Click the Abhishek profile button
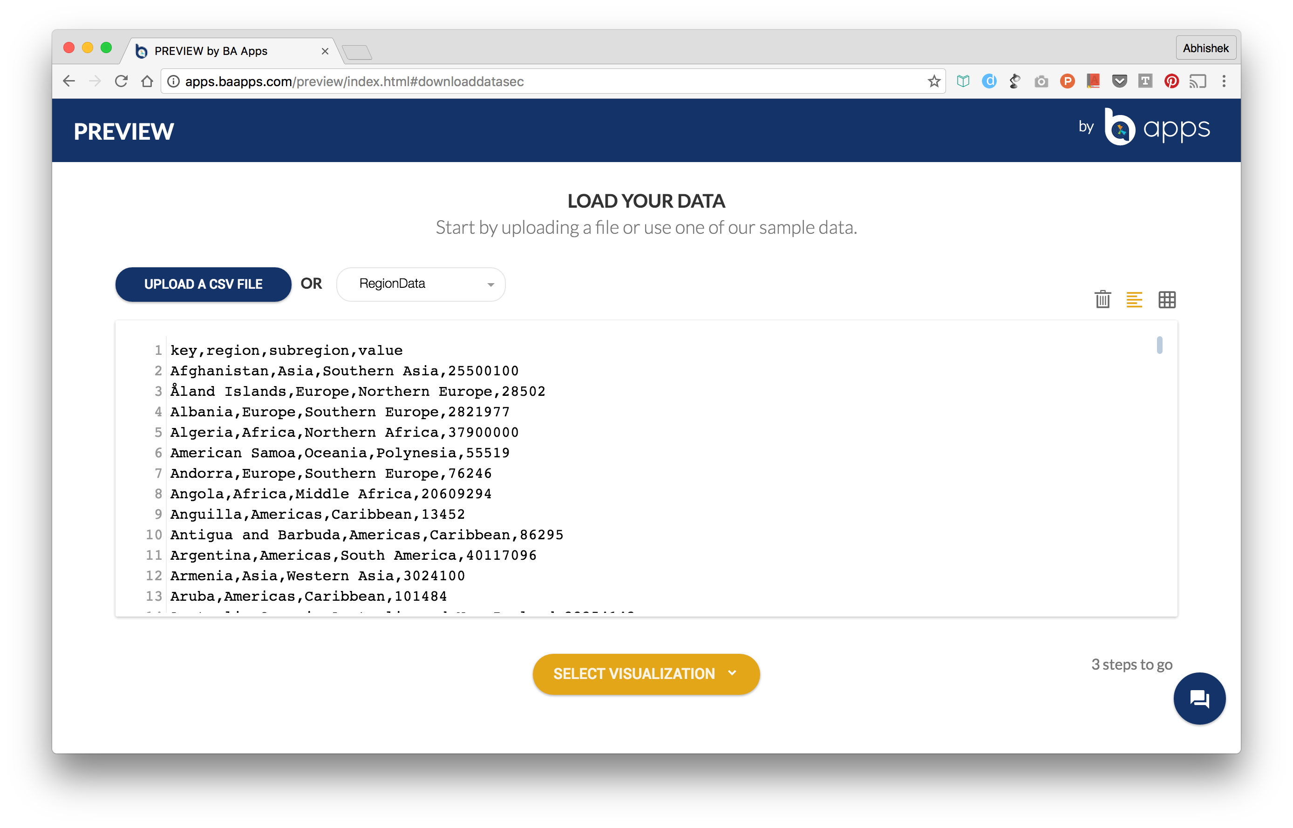 coord(1205,48)
